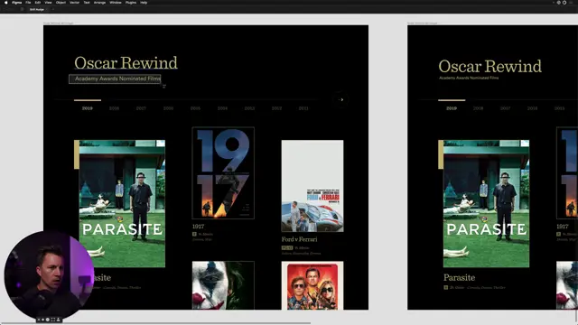
Task: Select the 2017 year in the left frame
Action: coord(141,108)
